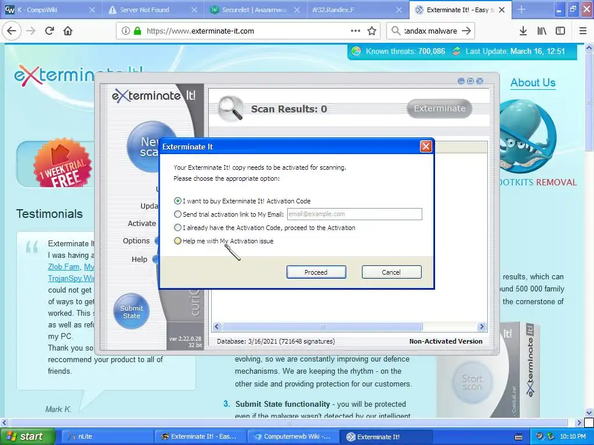Screen dimensions: 594x445
Task: Click page scroll-down arrow on vertical scrollbar
Action: pos(589,413)
